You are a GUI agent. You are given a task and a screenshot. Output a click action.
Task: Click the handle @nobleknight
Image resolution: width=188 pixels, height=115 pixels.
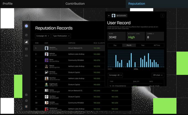point(54,92)
